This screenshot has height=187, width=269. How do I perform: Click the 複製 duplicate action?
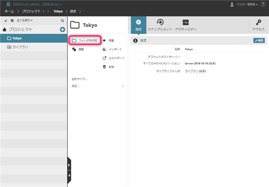[78, 49]
